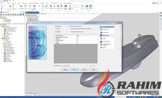Expand the Flow Trajectories tree node
This screenshot has height=98, width=162.
pos(3,48)
